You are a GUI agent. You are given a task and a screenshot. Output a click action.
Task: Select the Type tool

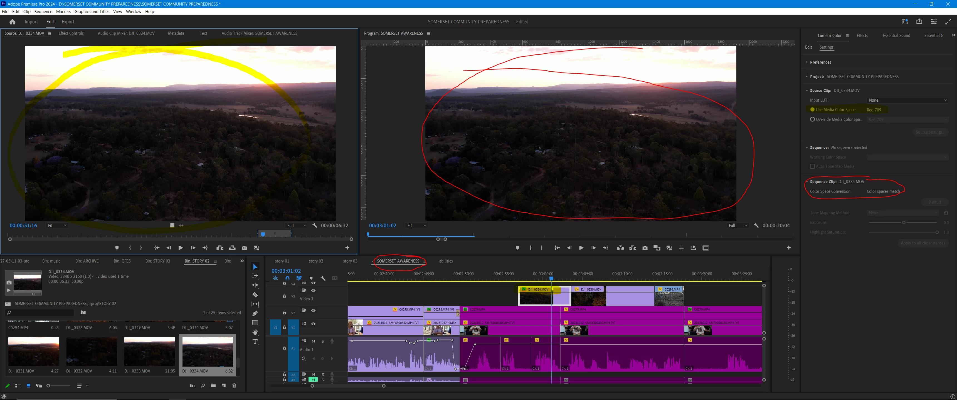255,342
